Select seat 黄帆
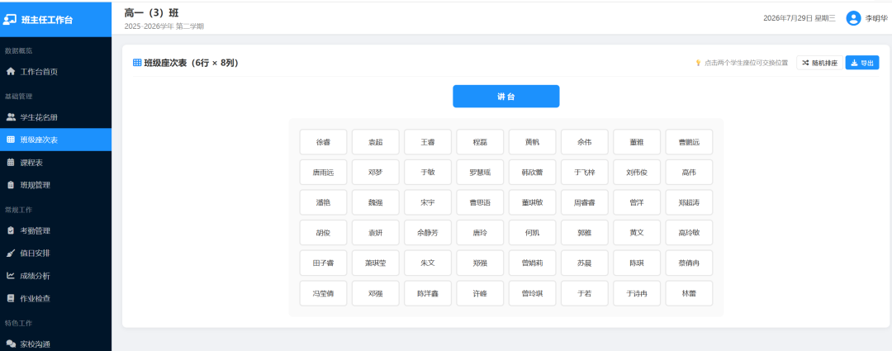Image resolution: width=892 pixels, height=351 pixels. point(533,142)
